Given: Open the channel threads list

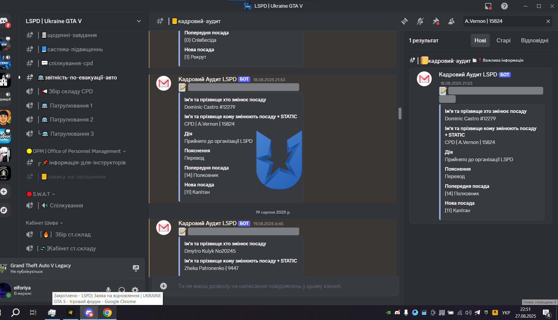Looking at the screenshot, I should [405, 21].
